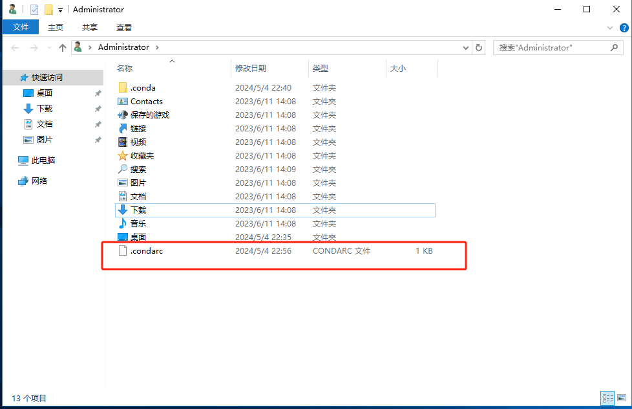
Task: Click the 13 个项目 status bar text
Action: [29, 399]
